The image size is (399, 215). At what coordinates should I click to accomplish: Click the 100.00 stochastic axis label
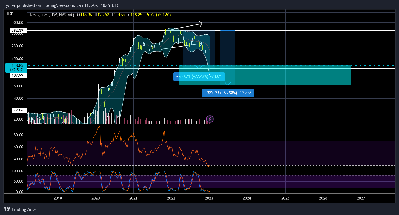click(x=17, y=171)
